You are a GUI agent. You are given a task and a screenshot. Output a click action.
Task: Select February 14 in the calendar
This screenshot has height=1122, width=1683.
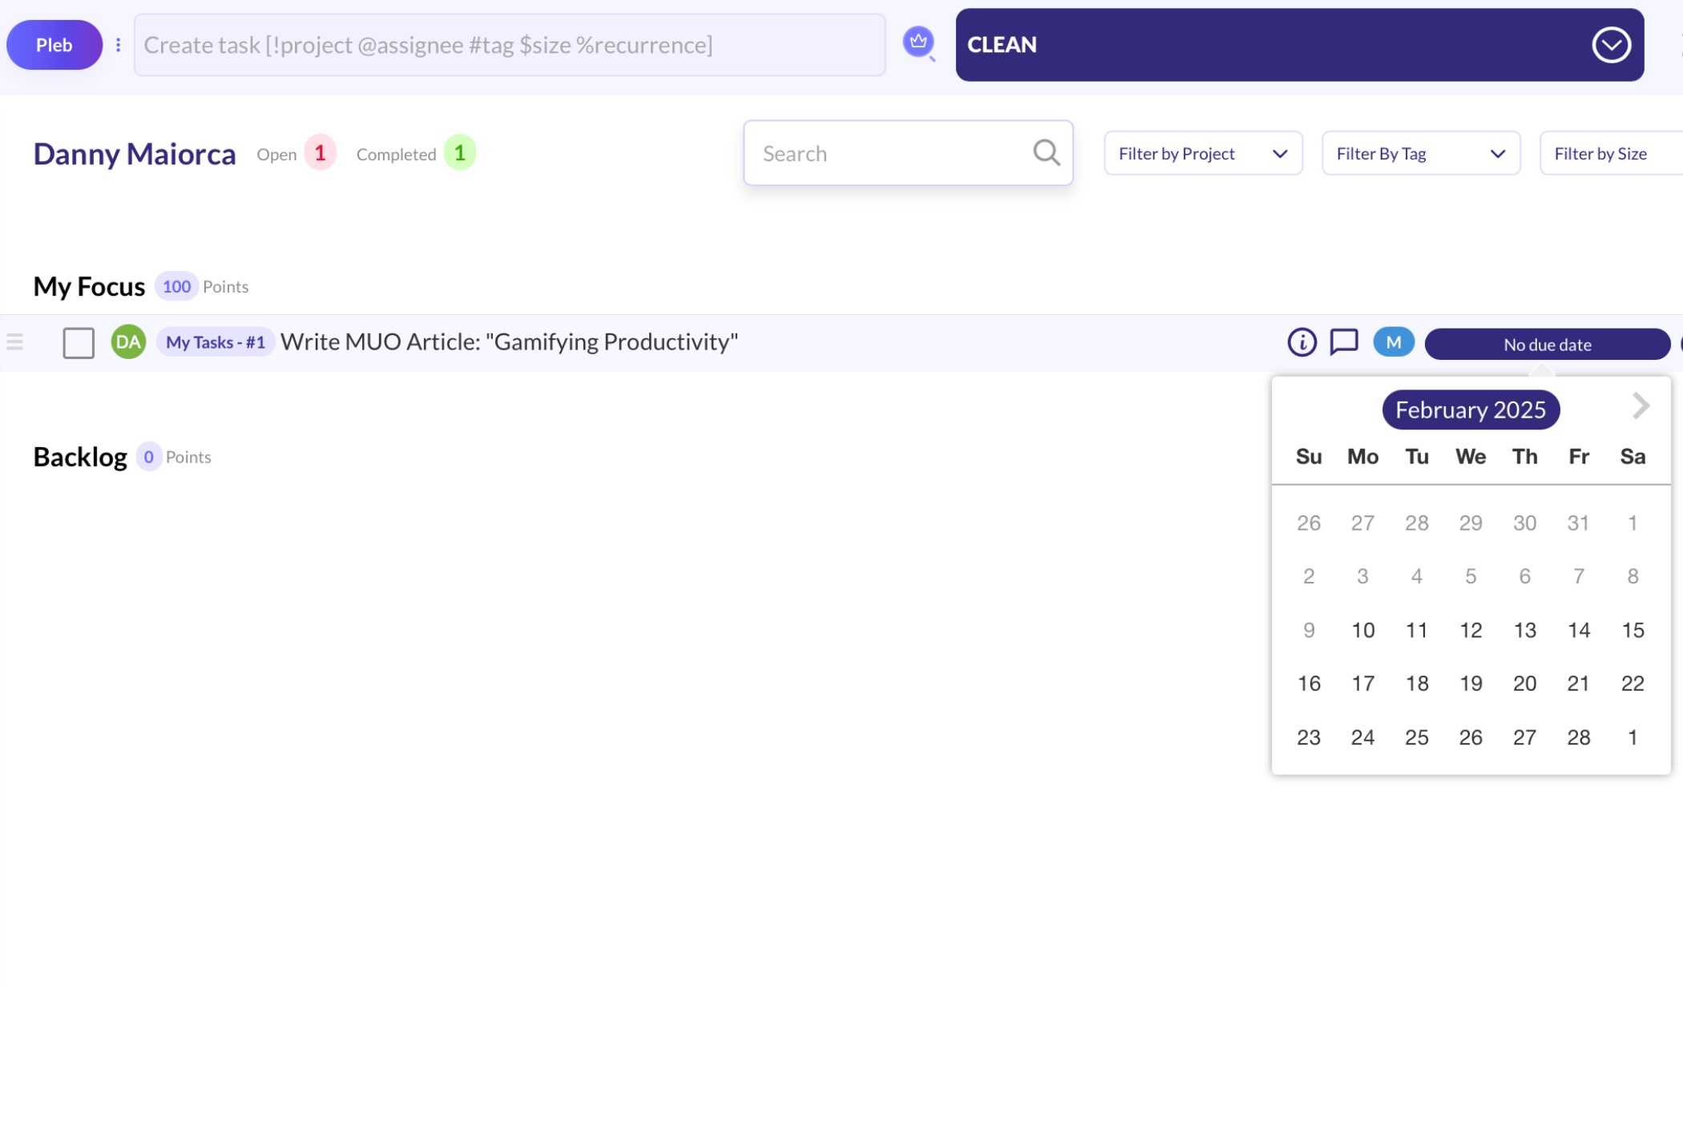pos(1578,630)
